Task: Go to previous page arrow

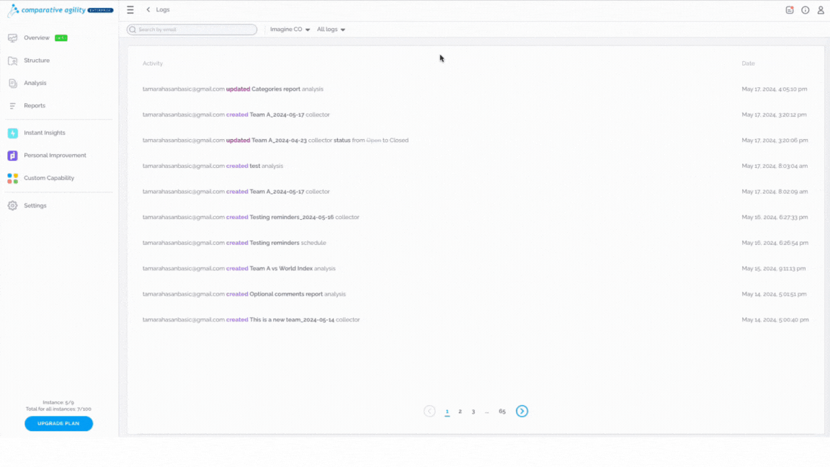Action: 429,412
